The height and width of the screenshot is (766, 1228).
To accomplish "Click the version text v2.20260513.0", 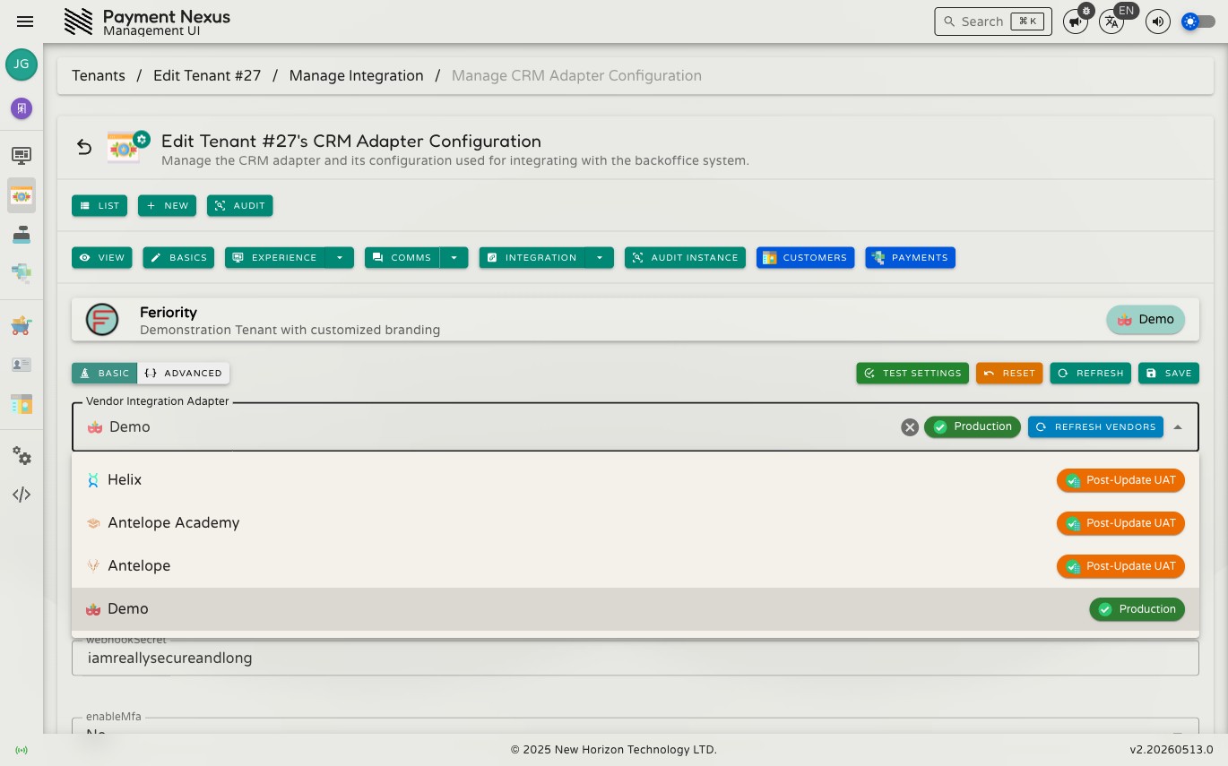I will (1171, 750).
